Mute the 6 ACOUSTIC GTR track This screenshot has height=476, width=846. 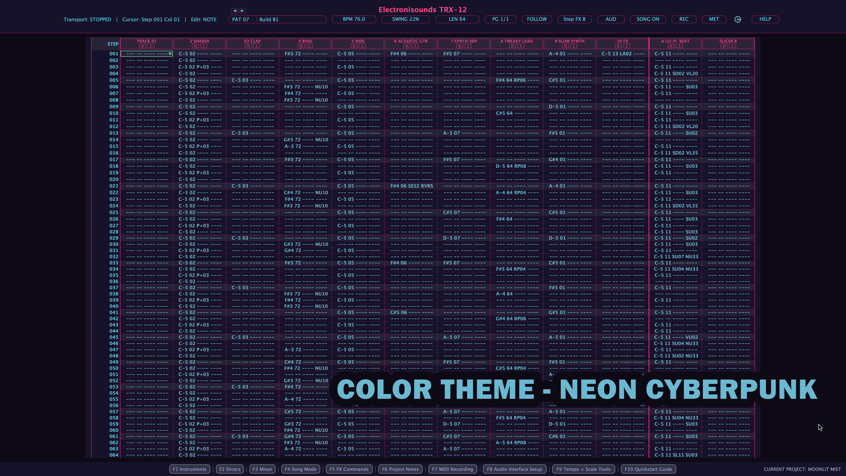pyautogui.click(x=407, y=46)
